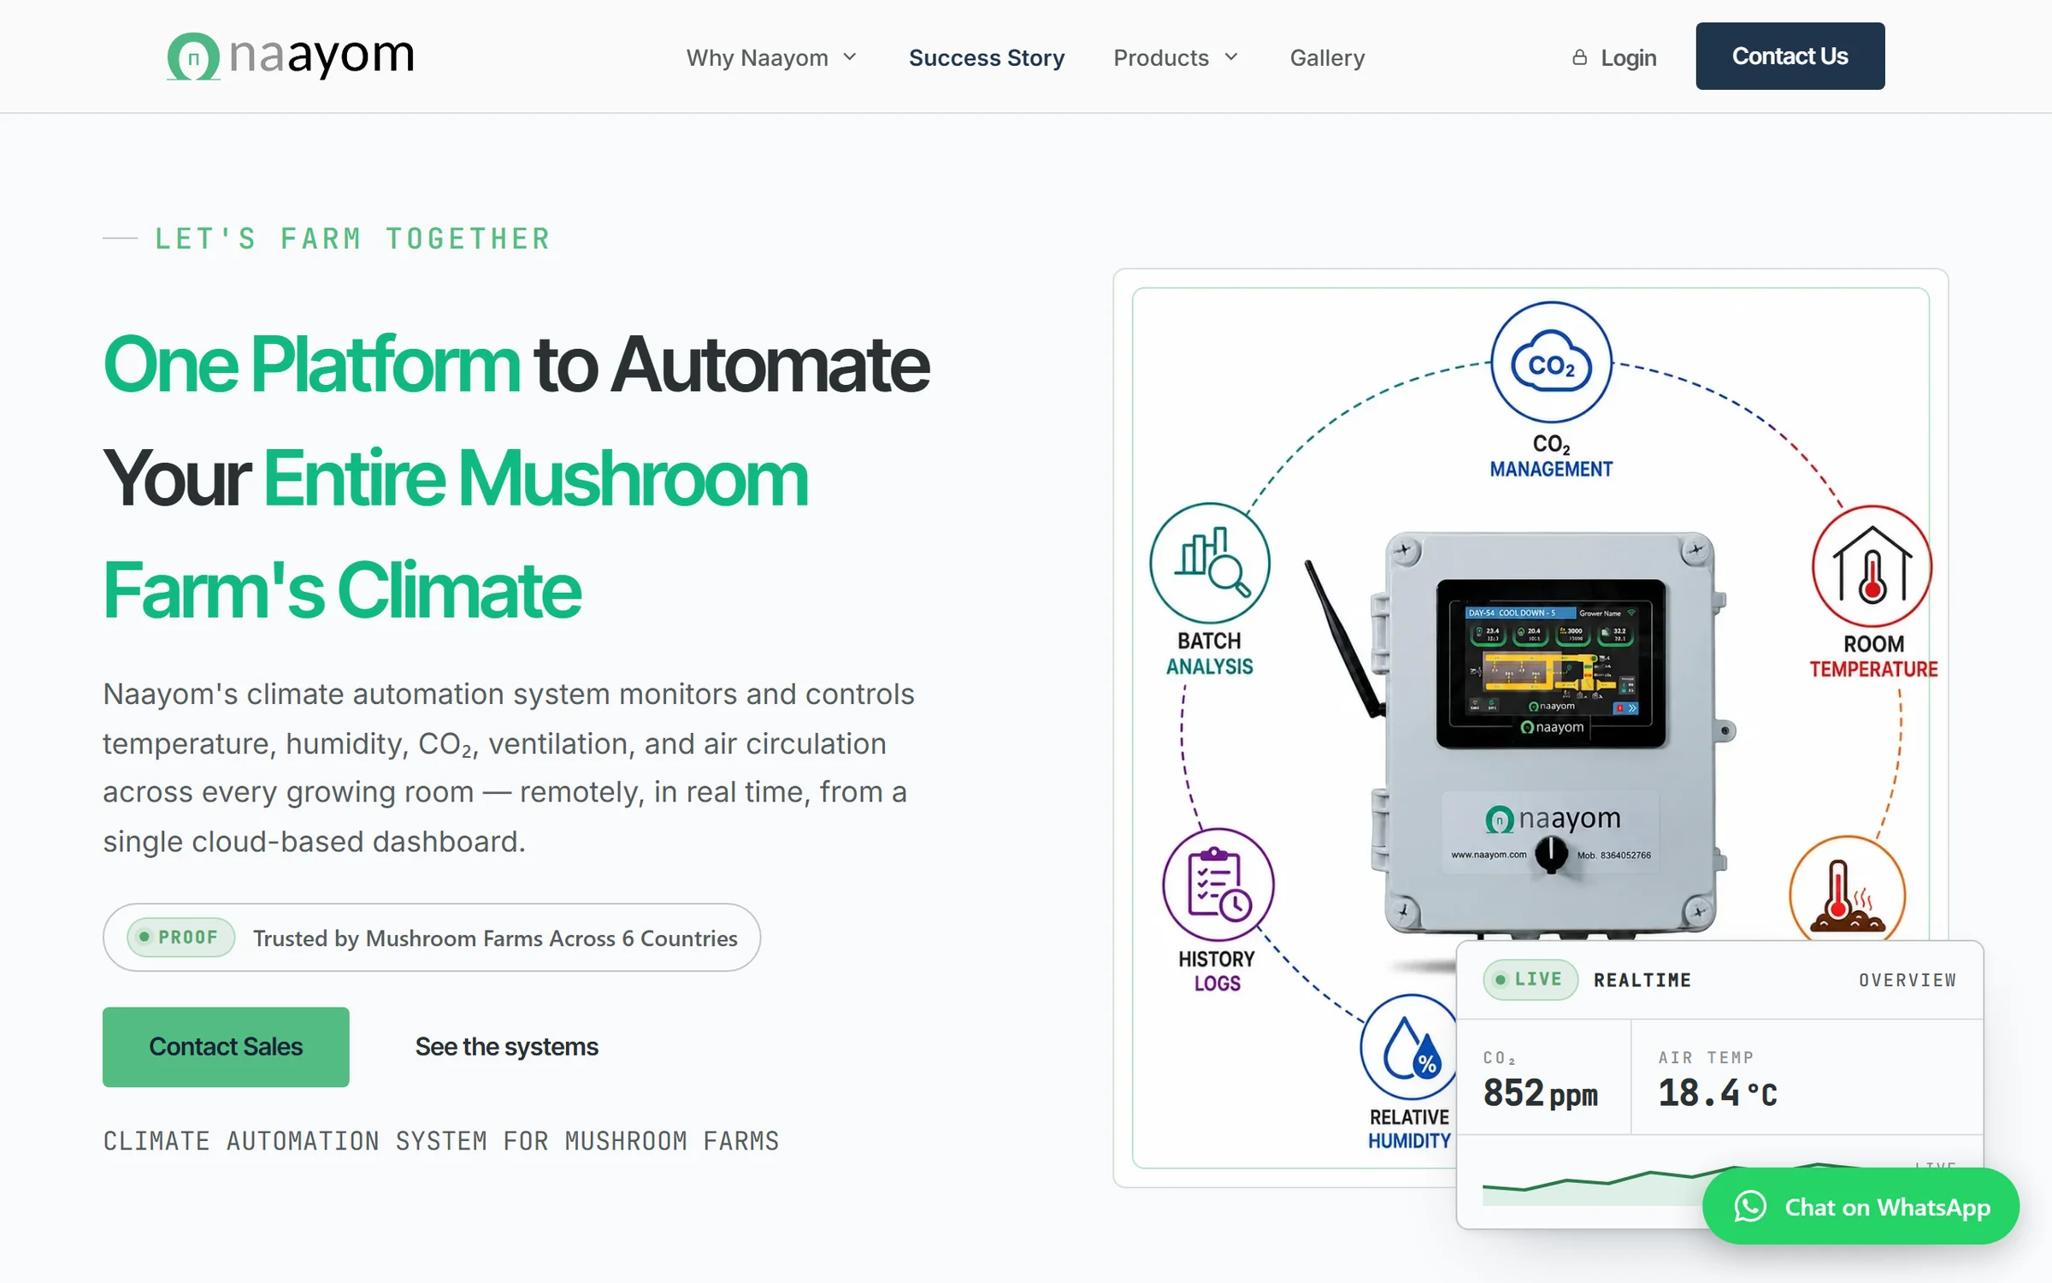Click the 852 ppm CO2 reading
This screenshot has width=2052, height=1283.
[x=1540, y=1093]
